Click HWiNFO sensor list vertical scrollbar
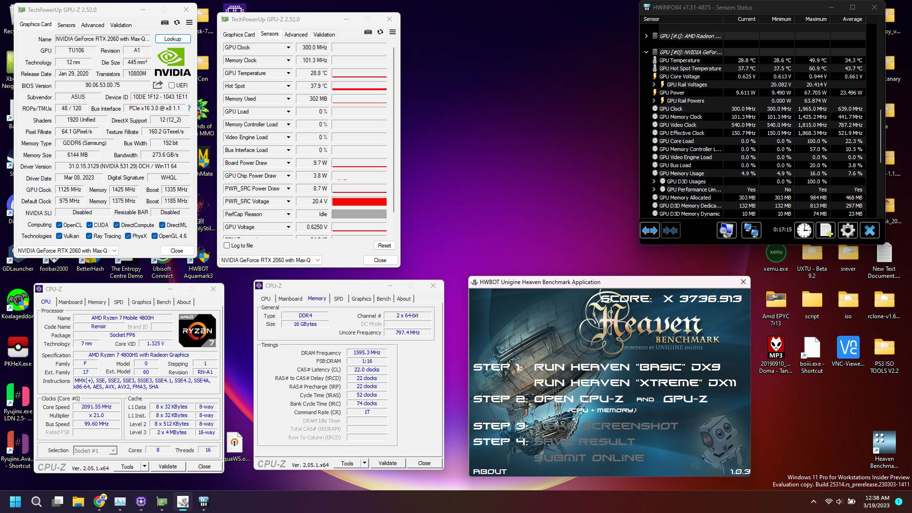 pyautogui.click(x=882, y=135)
